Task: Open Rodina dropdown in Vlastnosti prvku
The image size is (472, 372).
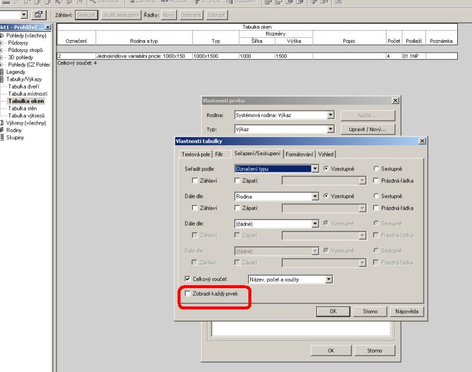Action: [x=330, y=115]
